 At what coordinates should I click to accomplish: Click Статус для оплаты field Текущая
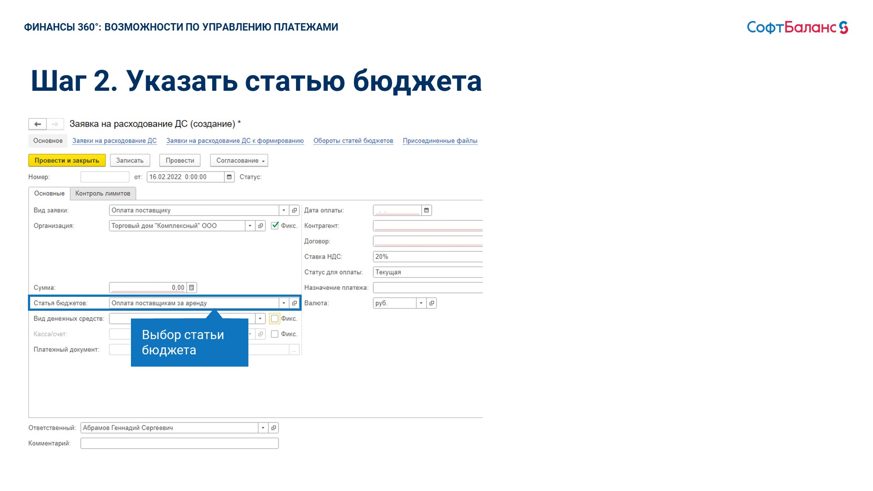[x=428, y=272]
